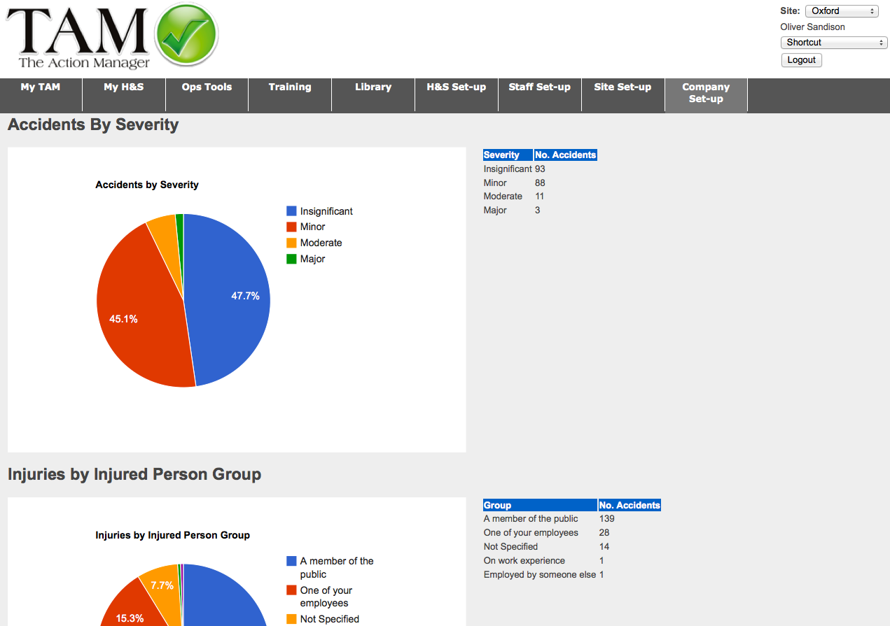The width and height of the screenshot is (890, 626).
Task: Click the red Minor color swatch in the legend
Action: [292, 227]
